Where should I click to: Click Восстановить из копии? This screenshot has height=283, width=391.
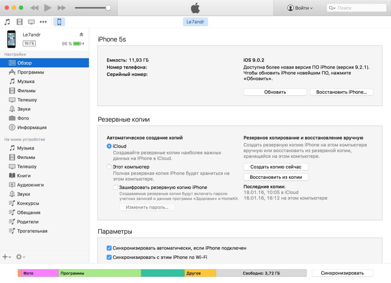pos(276,177)
